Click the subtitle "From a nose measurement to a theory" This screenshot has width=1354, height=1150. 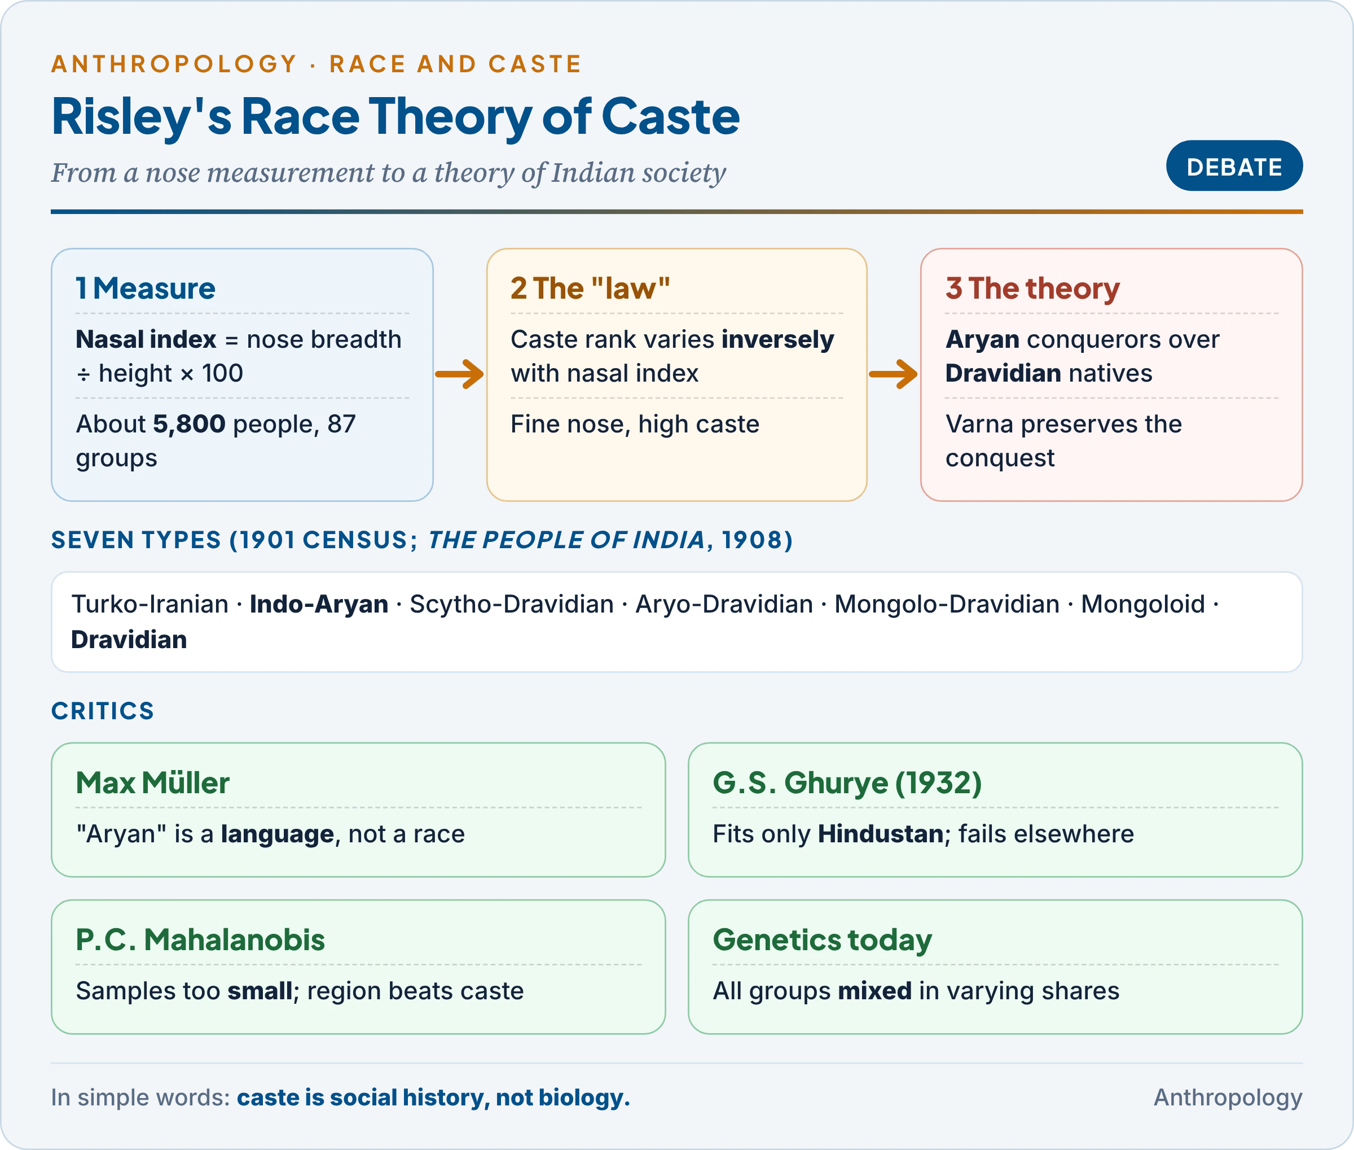click(x=388, y=173)
